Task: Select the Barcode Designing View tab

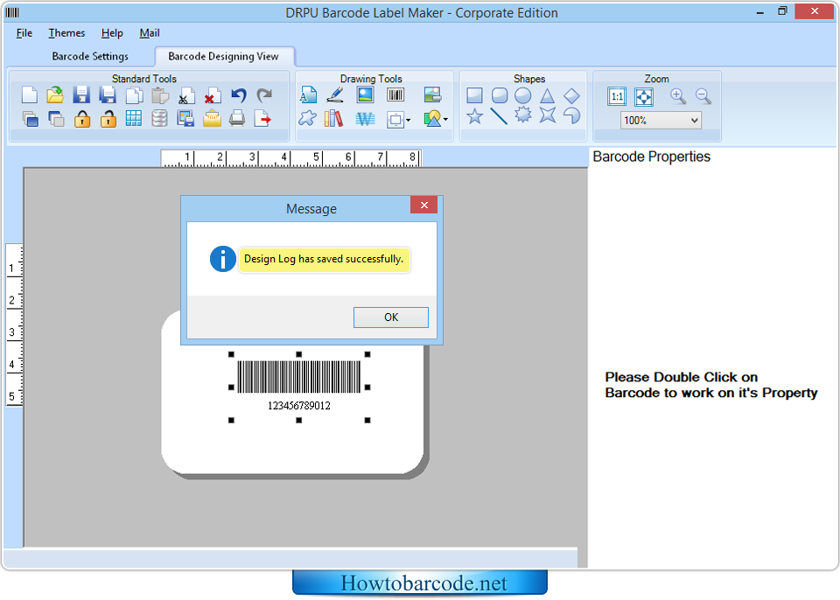Action: (223, 56)
